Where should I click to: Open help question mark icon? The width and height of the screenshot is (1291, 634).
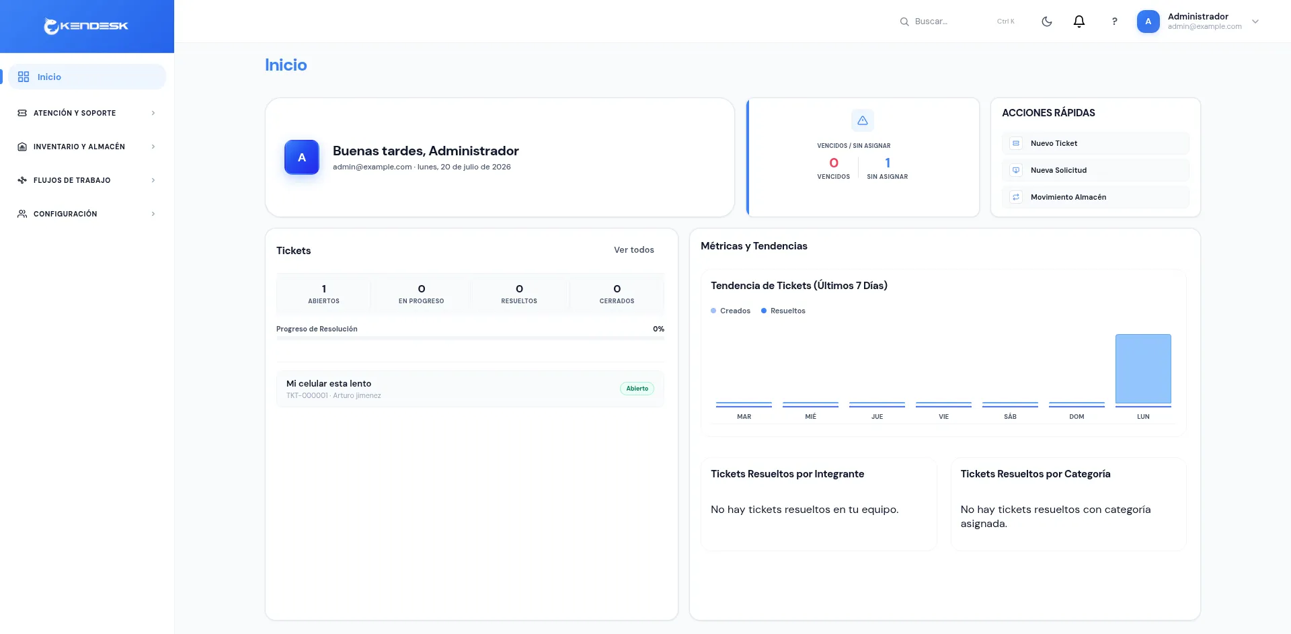pos(1114,22)
